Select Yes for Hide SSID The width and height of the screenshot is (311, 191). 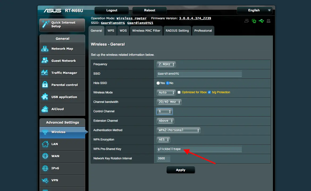158,83
